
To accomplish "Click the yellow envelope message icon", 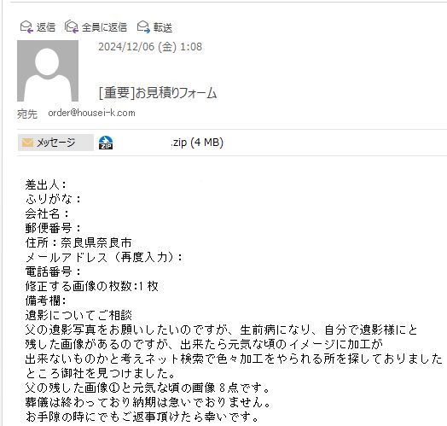I will tap(27, 143).
